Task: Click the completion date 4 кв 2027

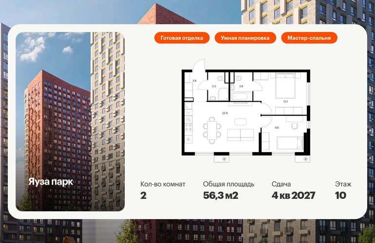Action: (x=293, y=196)
